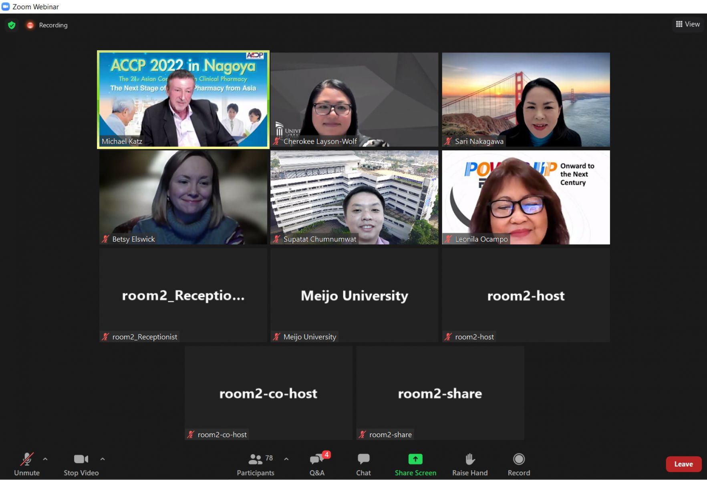Expand audio options arrow beside Unmute
707x480 pixels.
(x=45, y=459)
